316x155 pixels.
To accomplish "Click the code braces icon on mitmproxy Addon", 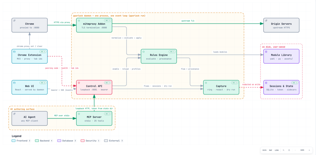I will [79, 20].
